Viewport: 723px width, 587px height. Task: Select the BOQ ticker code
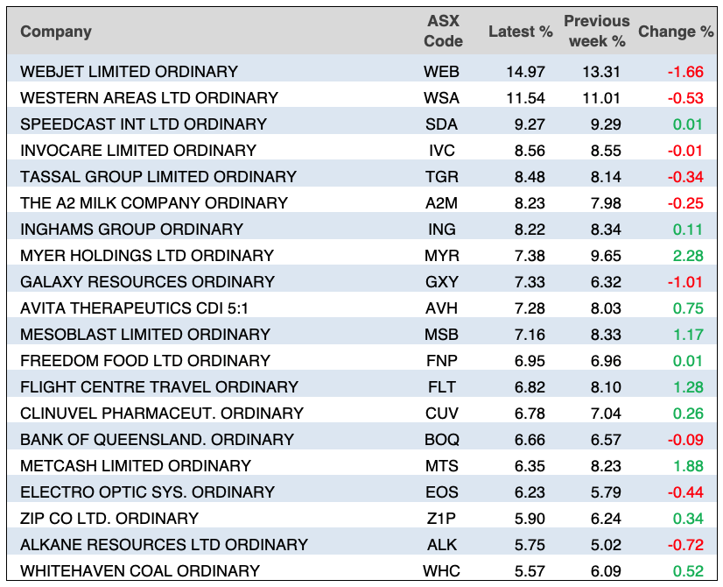click(x=442, y=439)
